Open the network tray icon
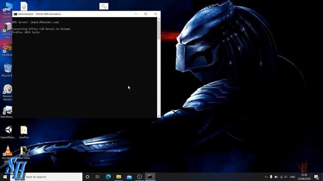The width and height of the screenshot is (323, 181). [281, 176]
